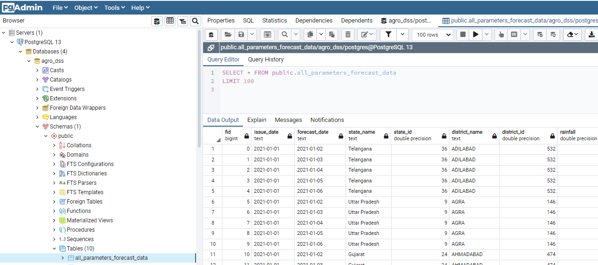The width and height of the screenshot is (598, 265).
Task: Click the pgAdmin logo
Action: (x=22, y=8)
